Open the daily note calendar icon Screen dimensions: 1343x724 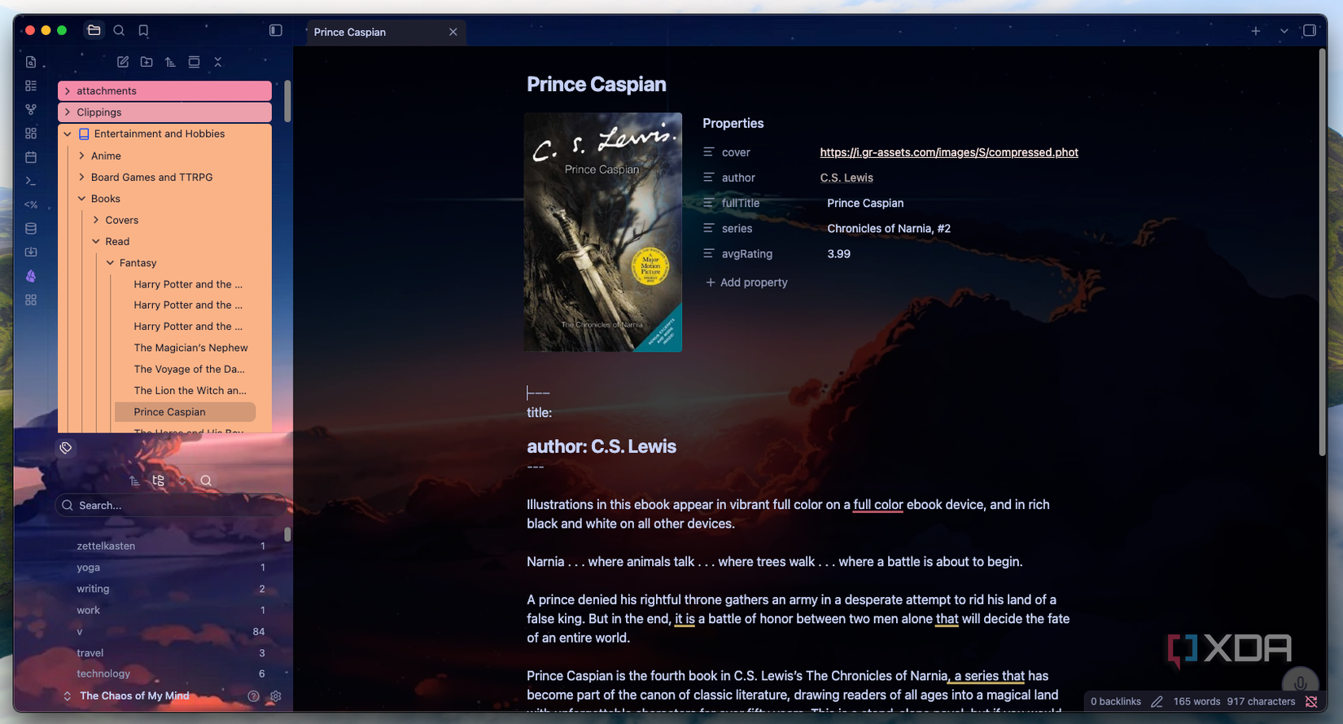(31, 156)
